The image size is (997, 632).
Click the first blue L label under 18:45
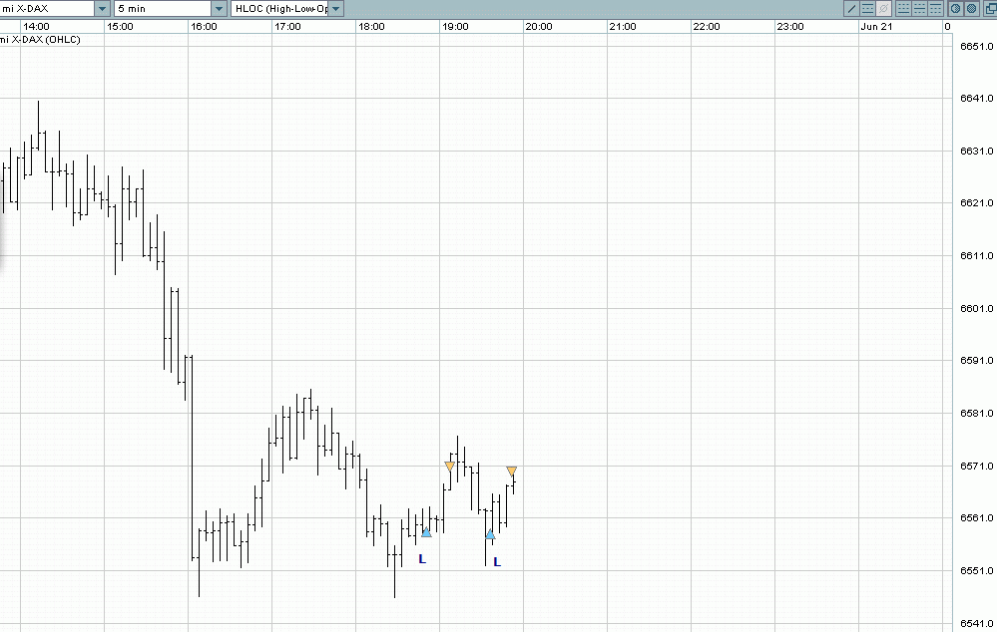(422, 559)
